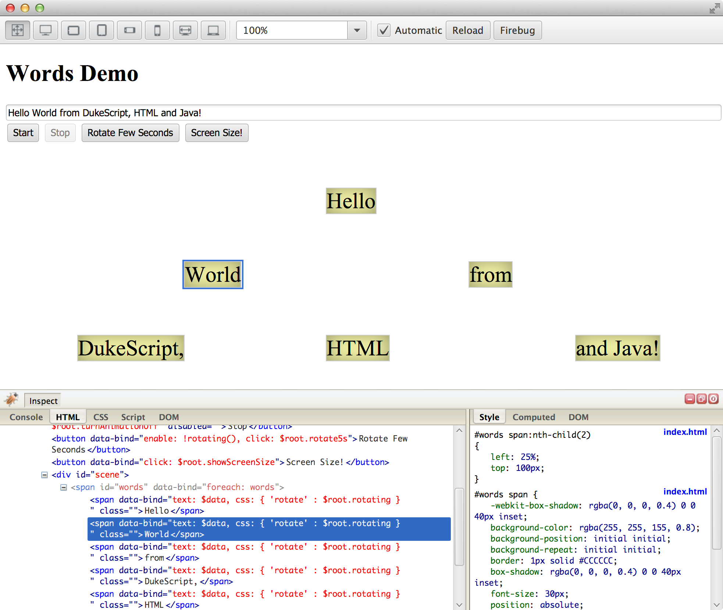Select the portrait tablet viewport icon

101,30
